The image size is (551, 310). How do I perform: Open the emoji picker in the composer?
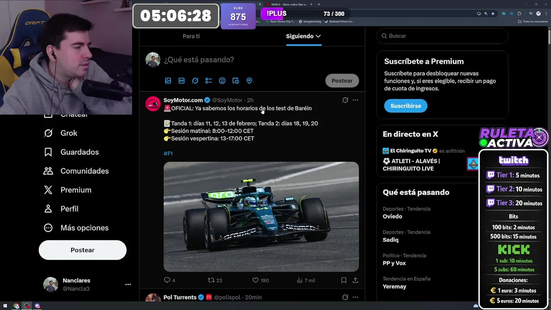(222, 81)
